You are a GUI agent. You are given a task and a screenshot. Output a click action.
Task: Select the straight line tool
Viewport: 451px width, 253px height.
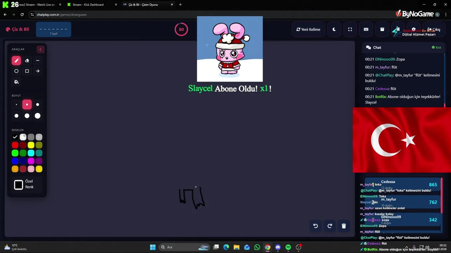tap(37, 60)
